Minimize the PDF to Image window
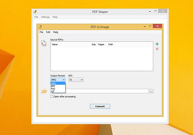Screen dimensions: 193x135 coord(145,26)
